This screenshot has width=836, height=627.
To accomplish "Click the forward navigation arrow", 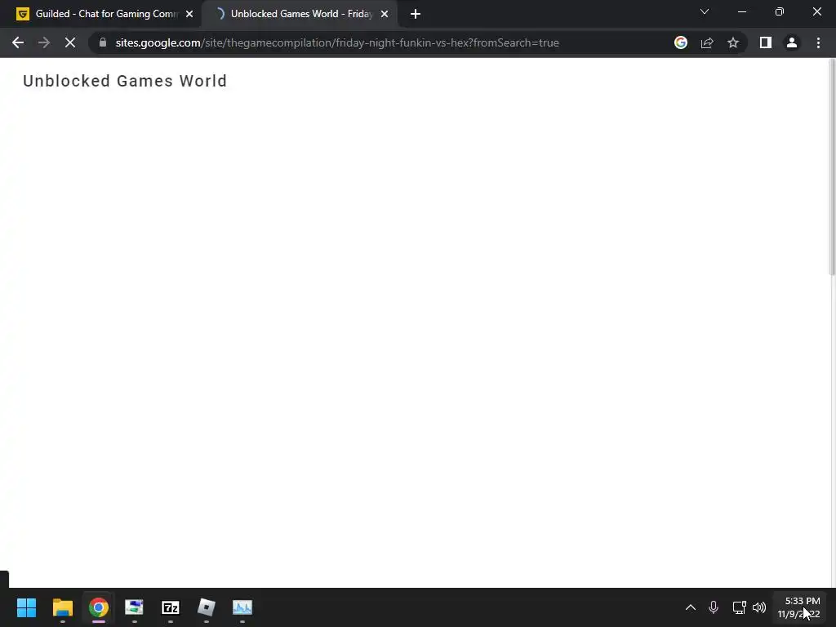I will click(44, 42).
